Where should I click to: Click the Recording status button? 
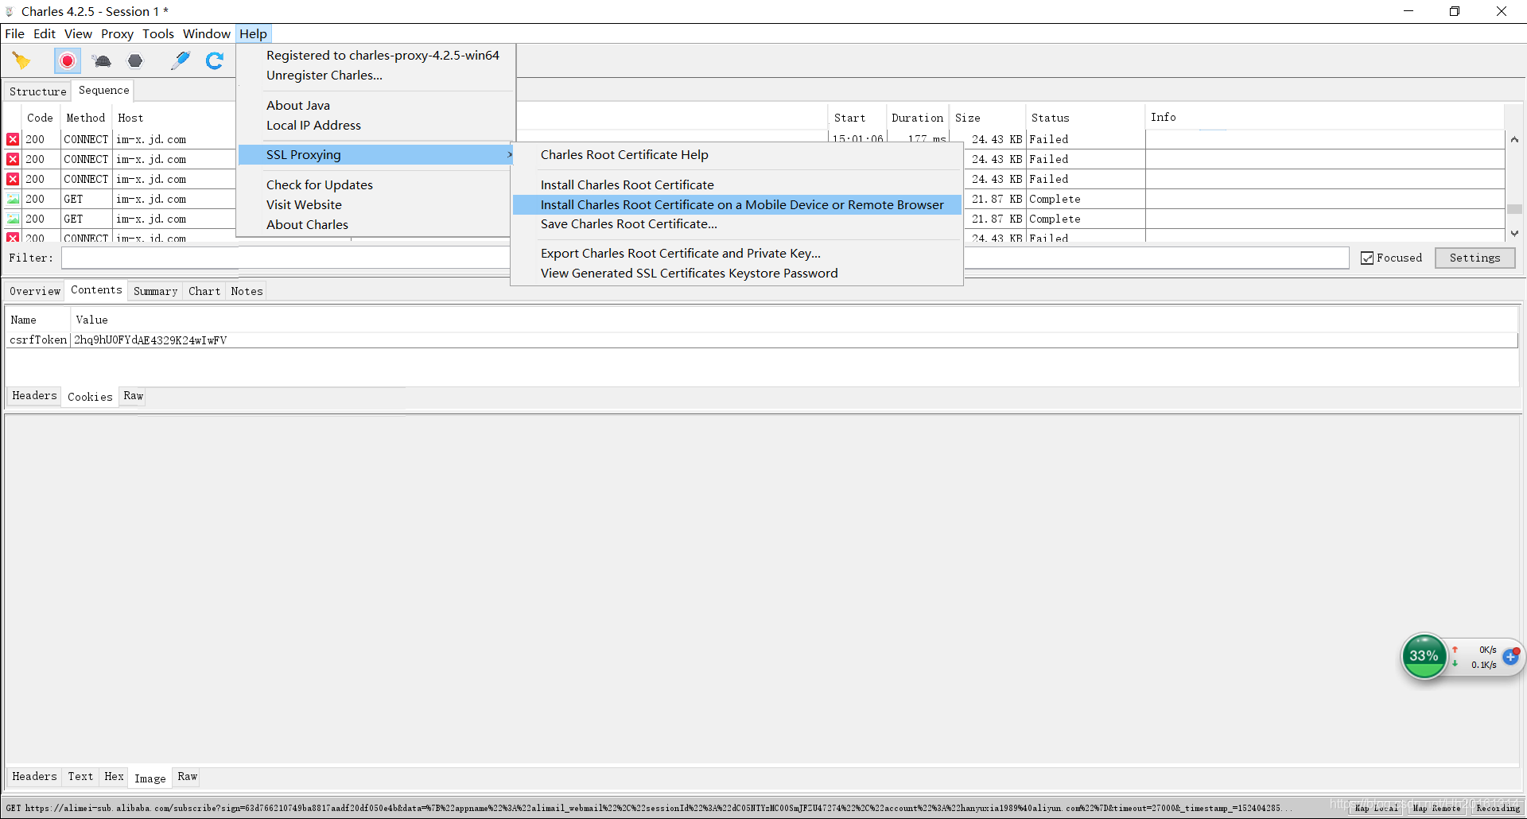1498,808
